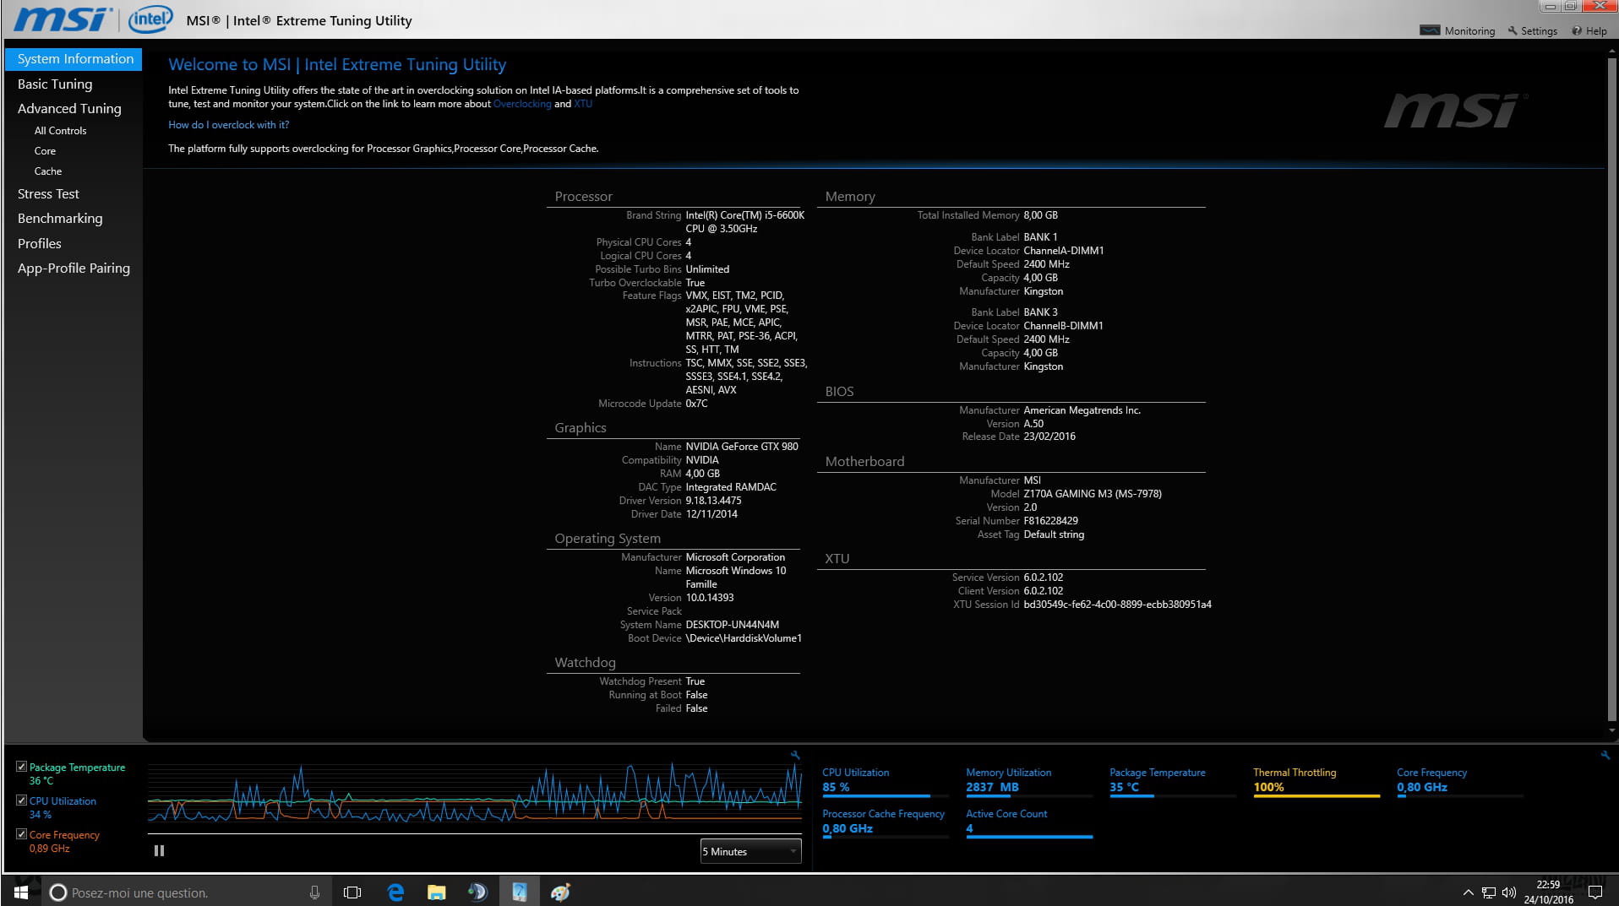Image resolution: width=1619 pixels, height=906 pixels.
Task: Click the main panel vertical scrollbar
Action: [1612, 388]
